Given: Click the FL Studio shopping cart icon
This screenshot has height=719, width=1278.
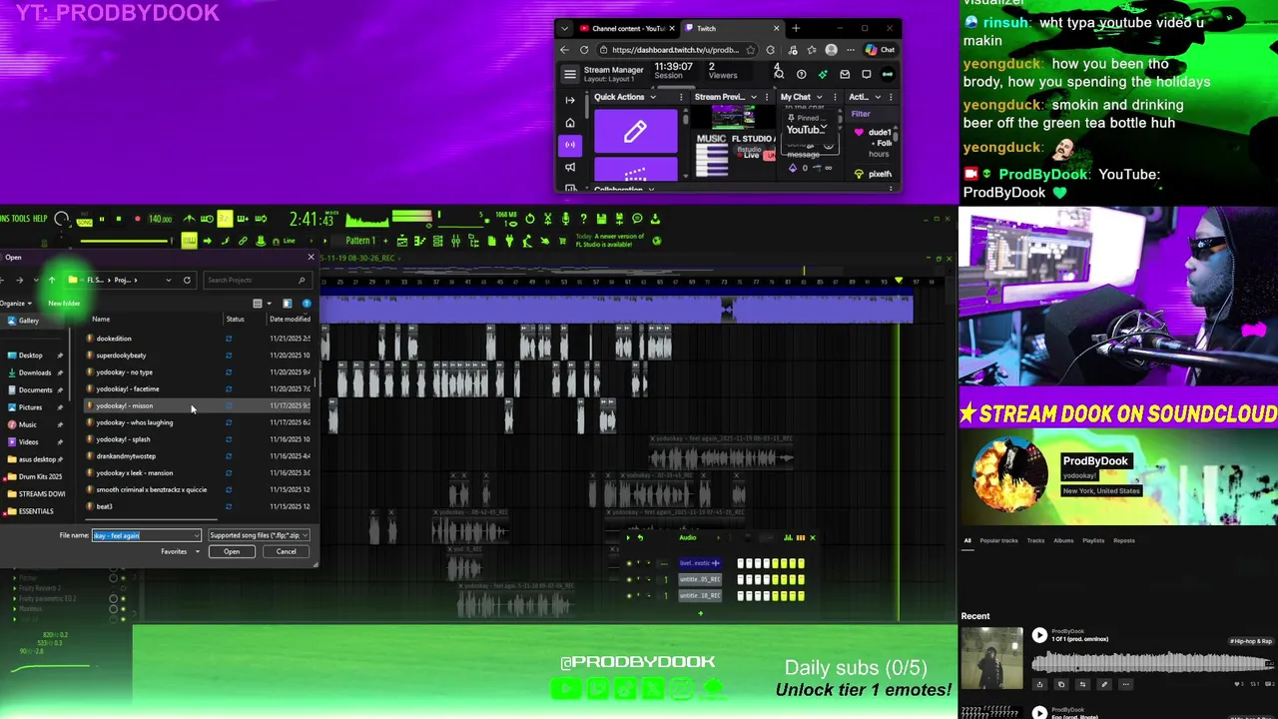Looking at the screenshot, I should [x=562, y=241].
